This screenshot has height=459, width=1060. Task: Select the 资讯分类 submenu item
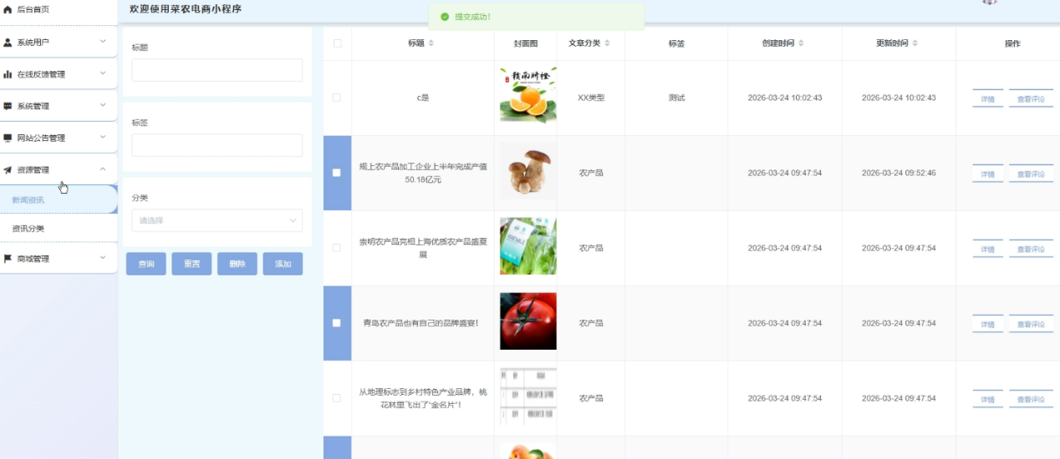(59, 229)
